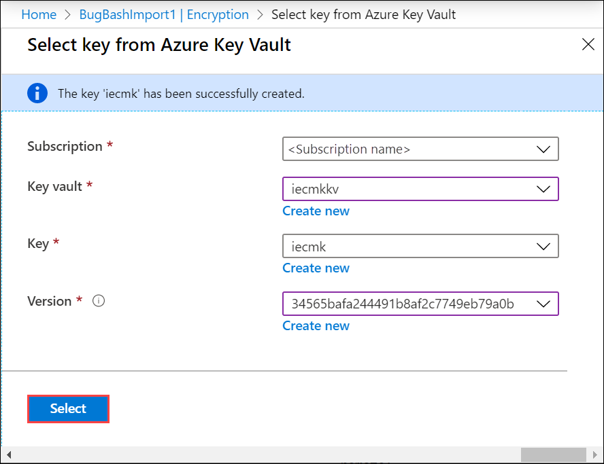Open the Key dropdown showing iecmk

pyautogui.click(x=420, y=246)
